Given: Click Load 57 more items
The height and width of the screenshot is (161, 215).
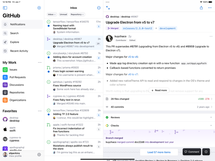Looking at the screenshot, I should pos(159,152).
